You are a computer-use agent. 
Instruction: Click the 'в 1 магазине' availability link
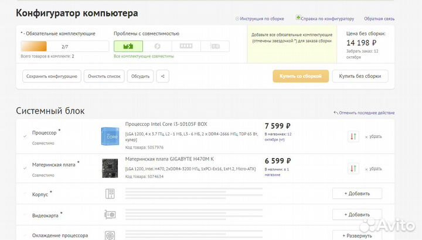click(x=277, y=172)
